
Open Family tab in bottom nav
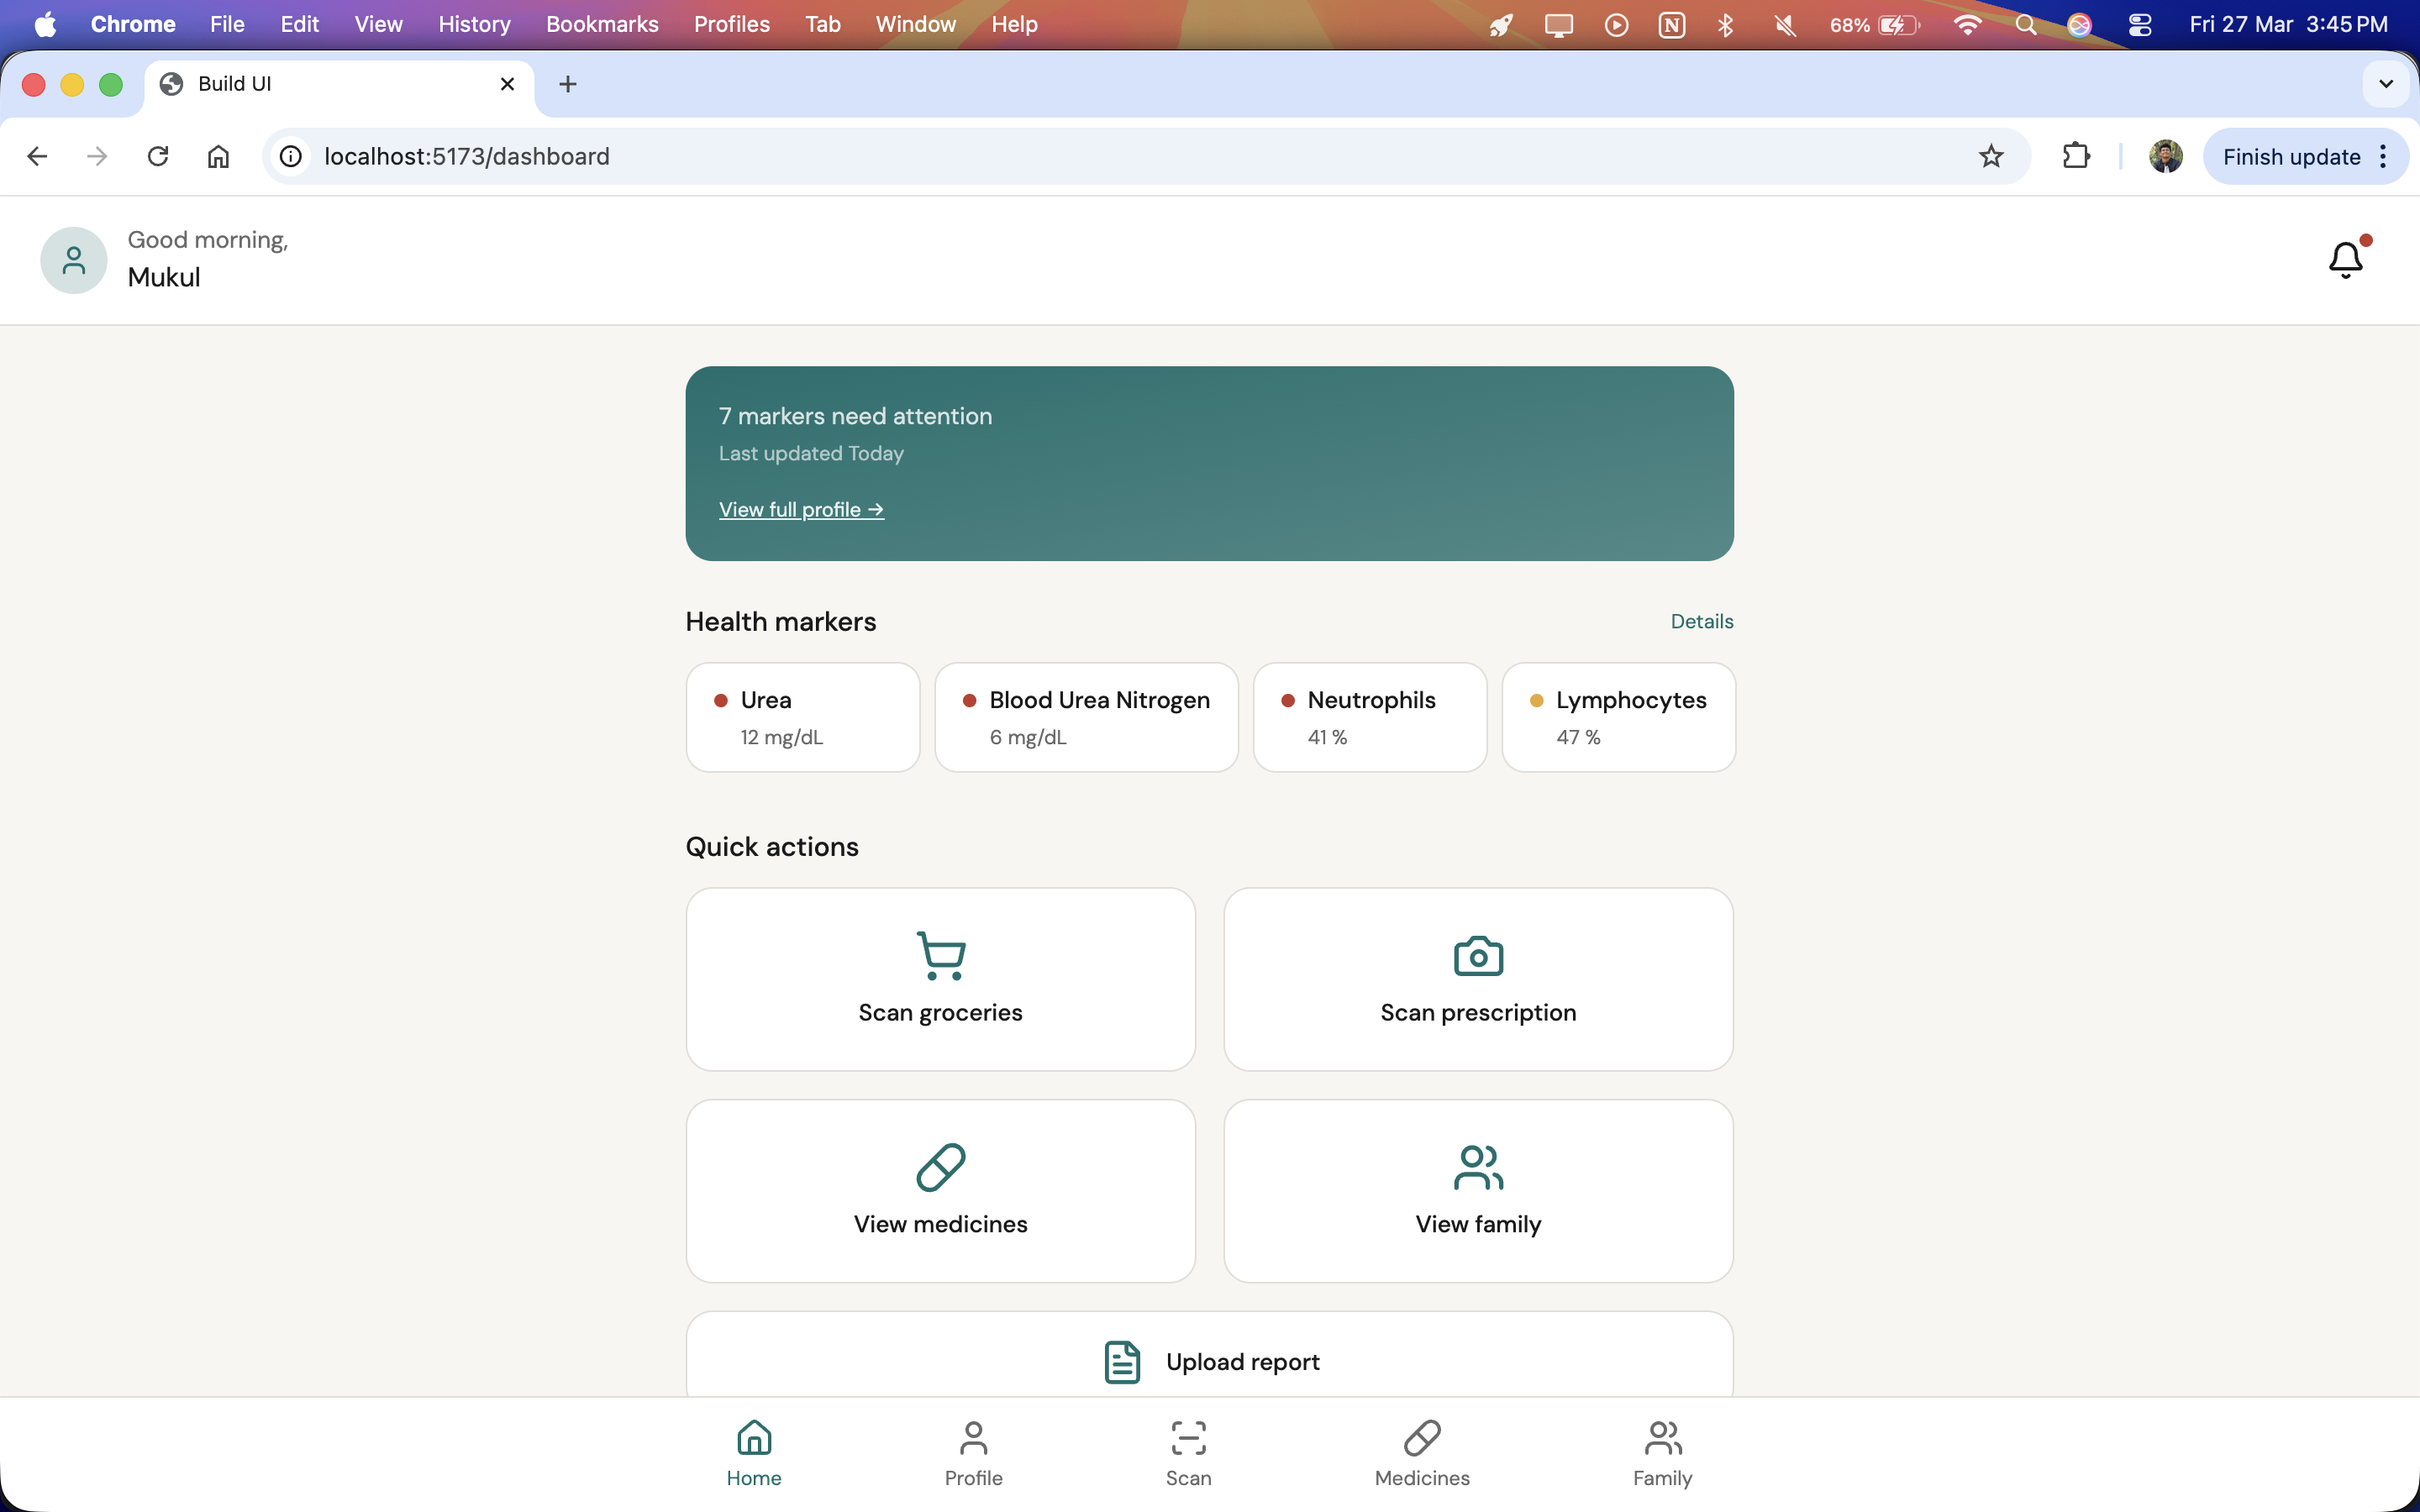click(x=1662, y=1452)
